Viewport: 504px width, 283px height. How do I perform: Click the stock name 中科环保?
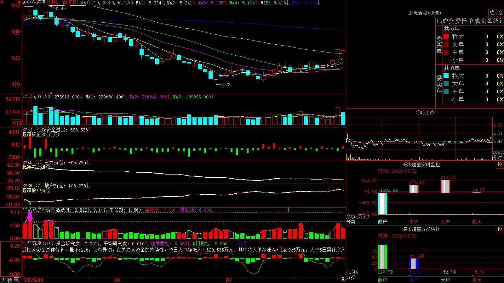point(36,3)
